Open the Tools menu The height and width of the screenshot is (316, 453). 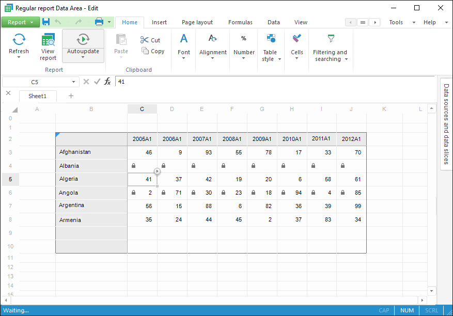[396, 22]
